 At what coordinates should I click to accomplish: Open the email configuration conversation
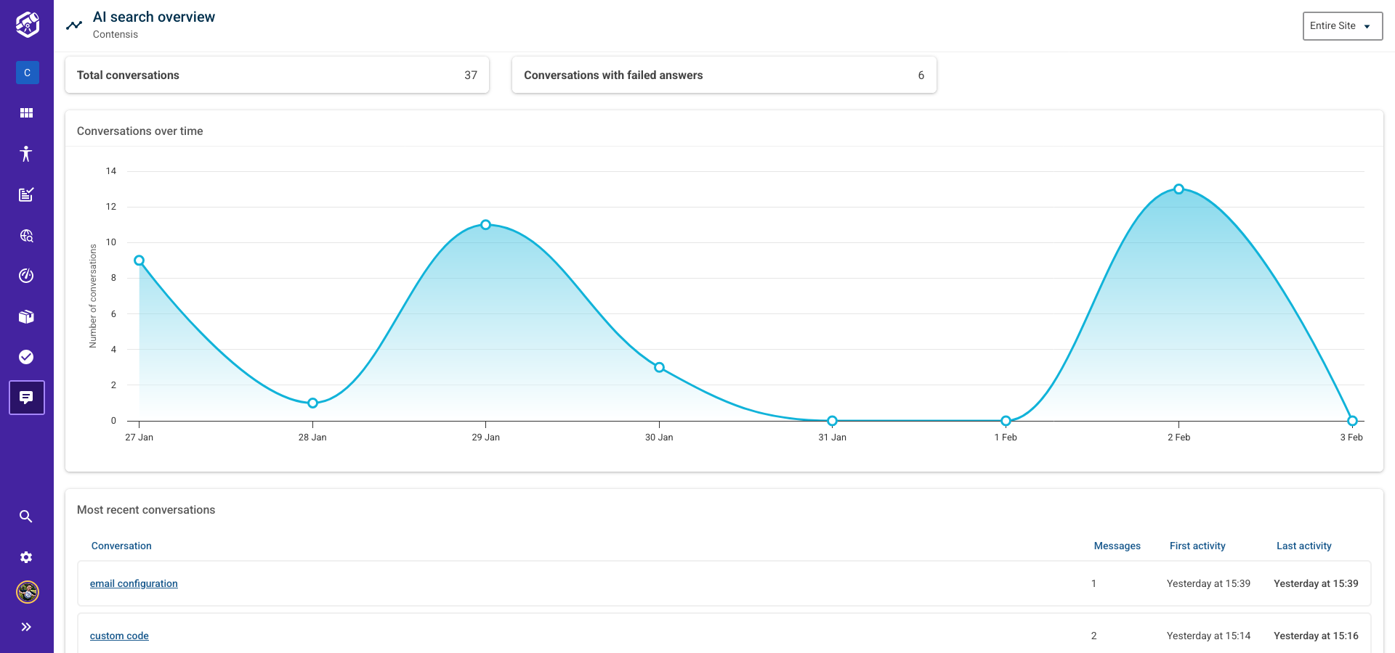click(134, 583)
